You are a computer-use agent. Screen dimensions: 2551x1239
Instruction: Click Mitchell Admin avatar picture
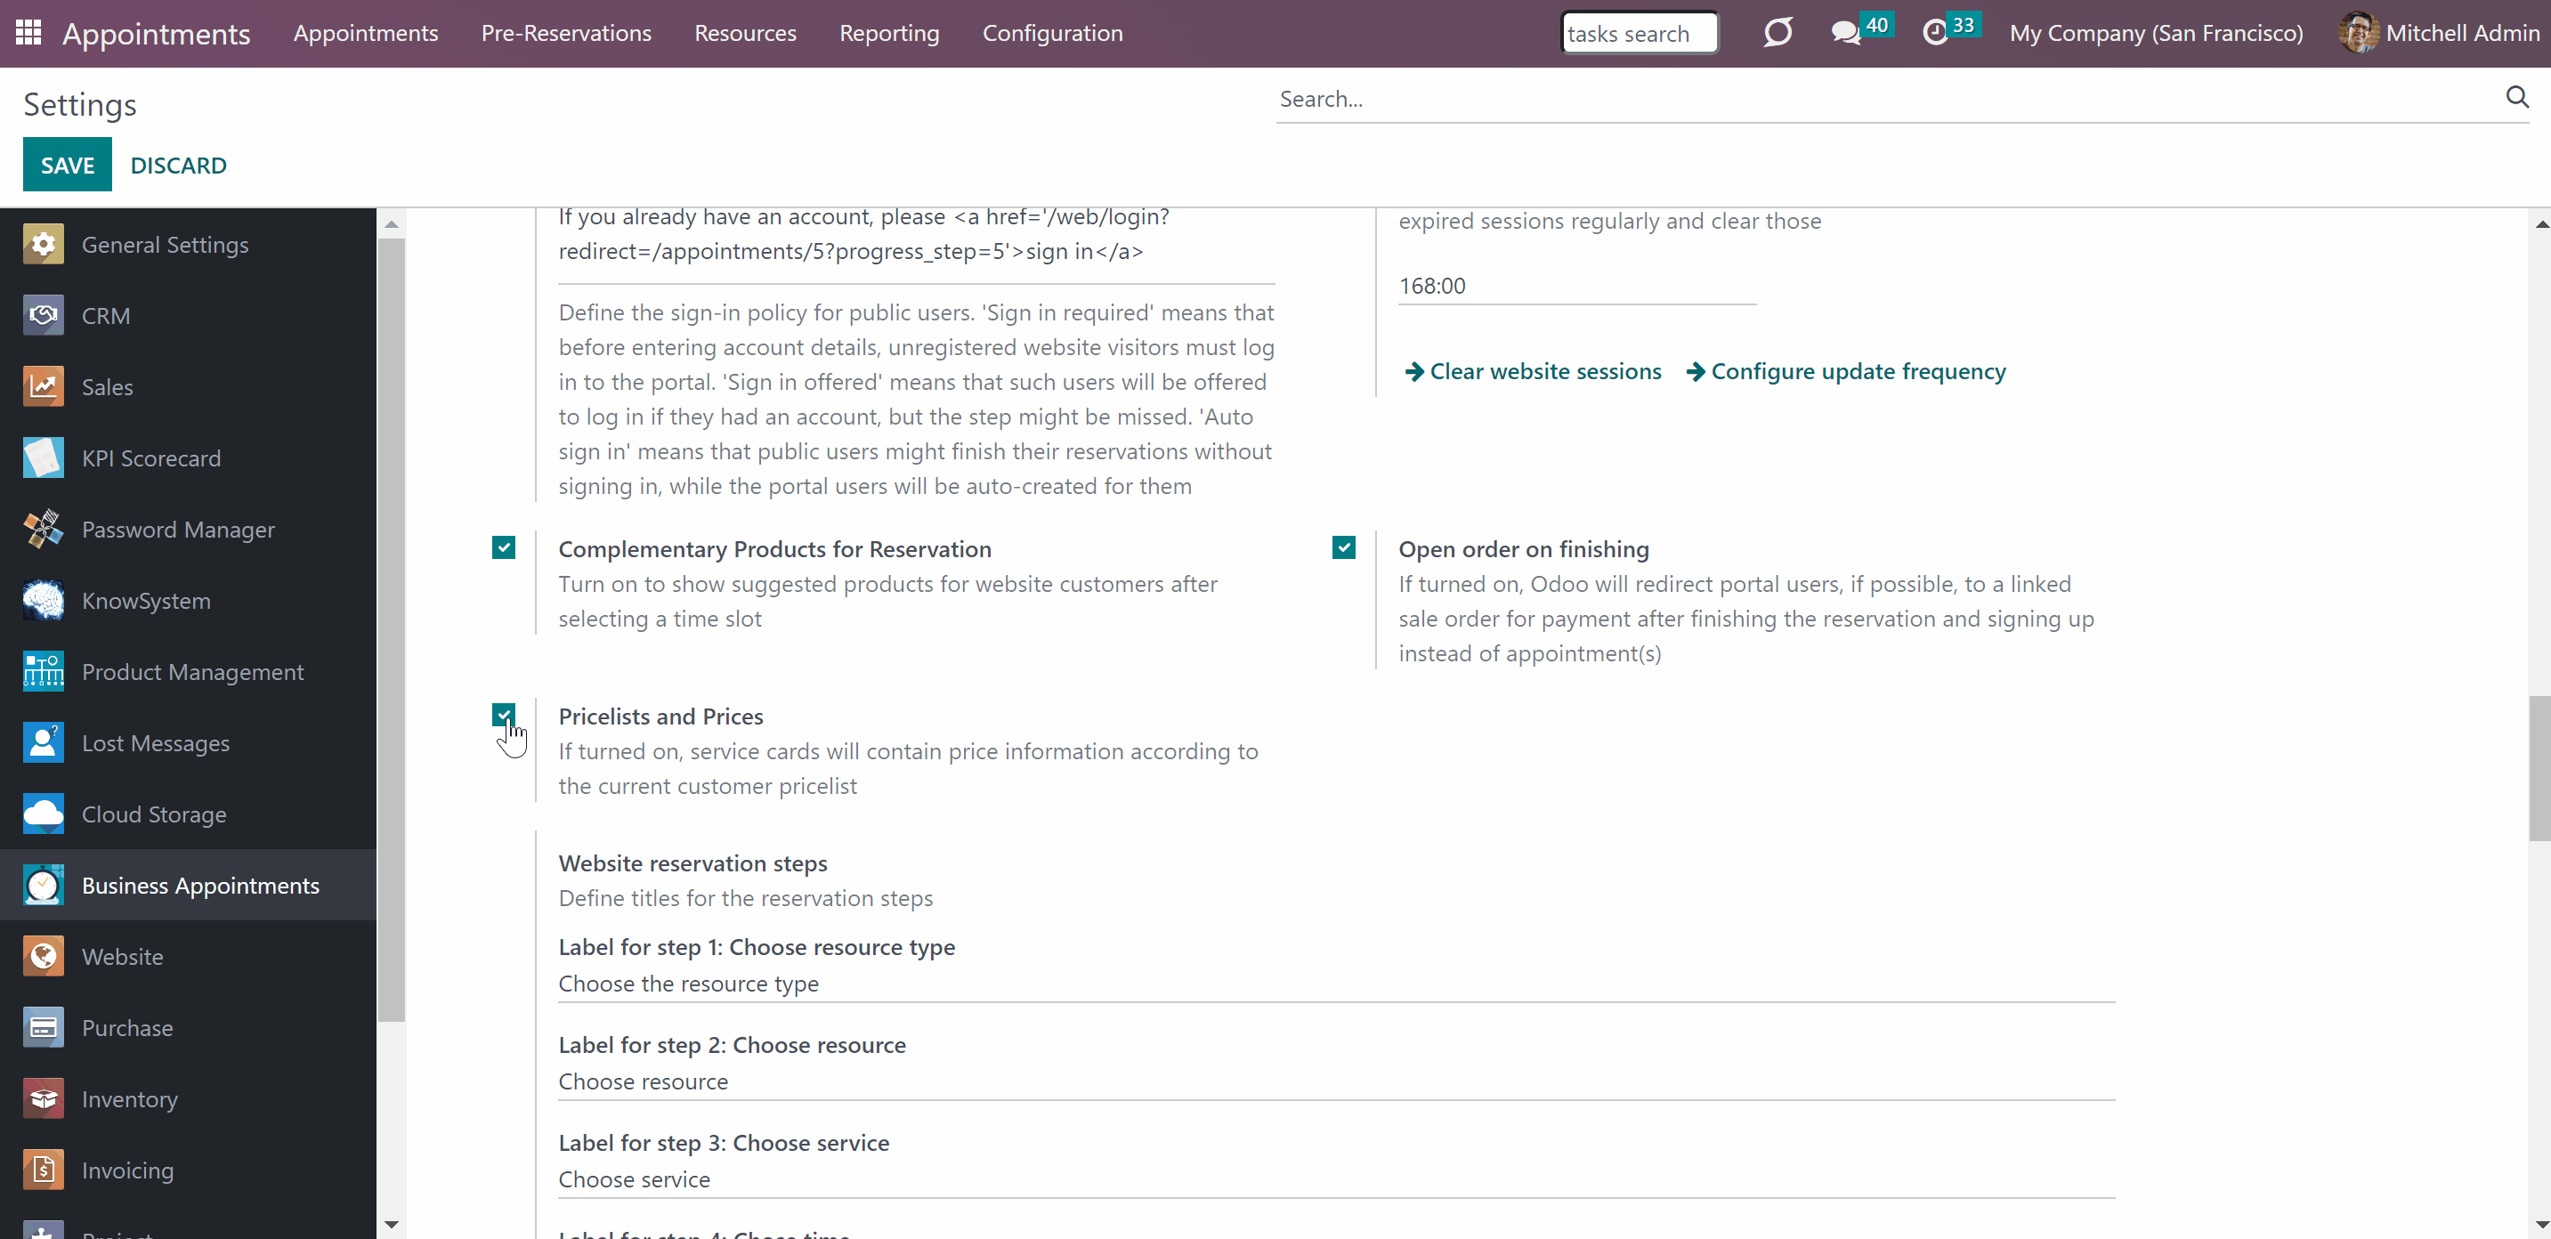coord(2358,33)
